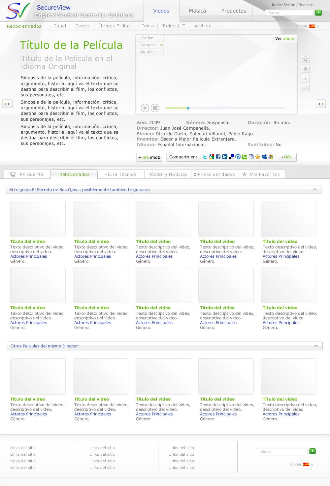Collapse the 'Si te gusta El Secreto de Sus Ojos' section
This screenshot has height=486, width=330.
[315, 189]
